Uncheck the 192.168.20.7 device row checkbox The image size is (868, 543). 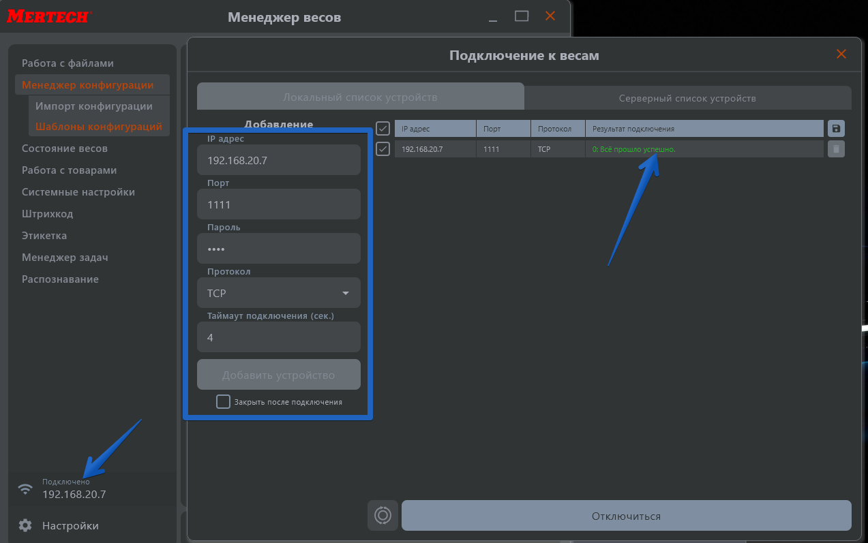click(383, 149)
